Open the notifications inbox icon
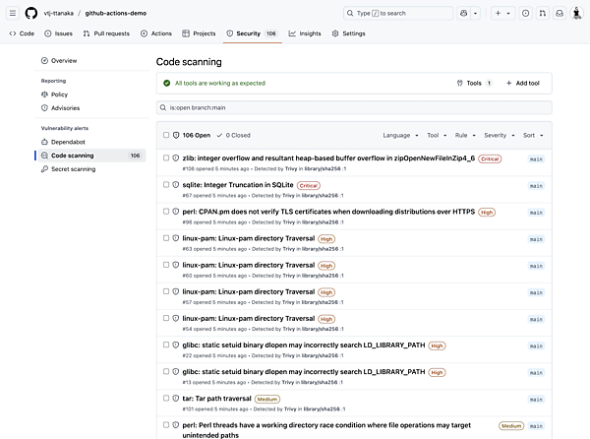The image size is (590, 439). pyautogui.click(x=560, y=13)
